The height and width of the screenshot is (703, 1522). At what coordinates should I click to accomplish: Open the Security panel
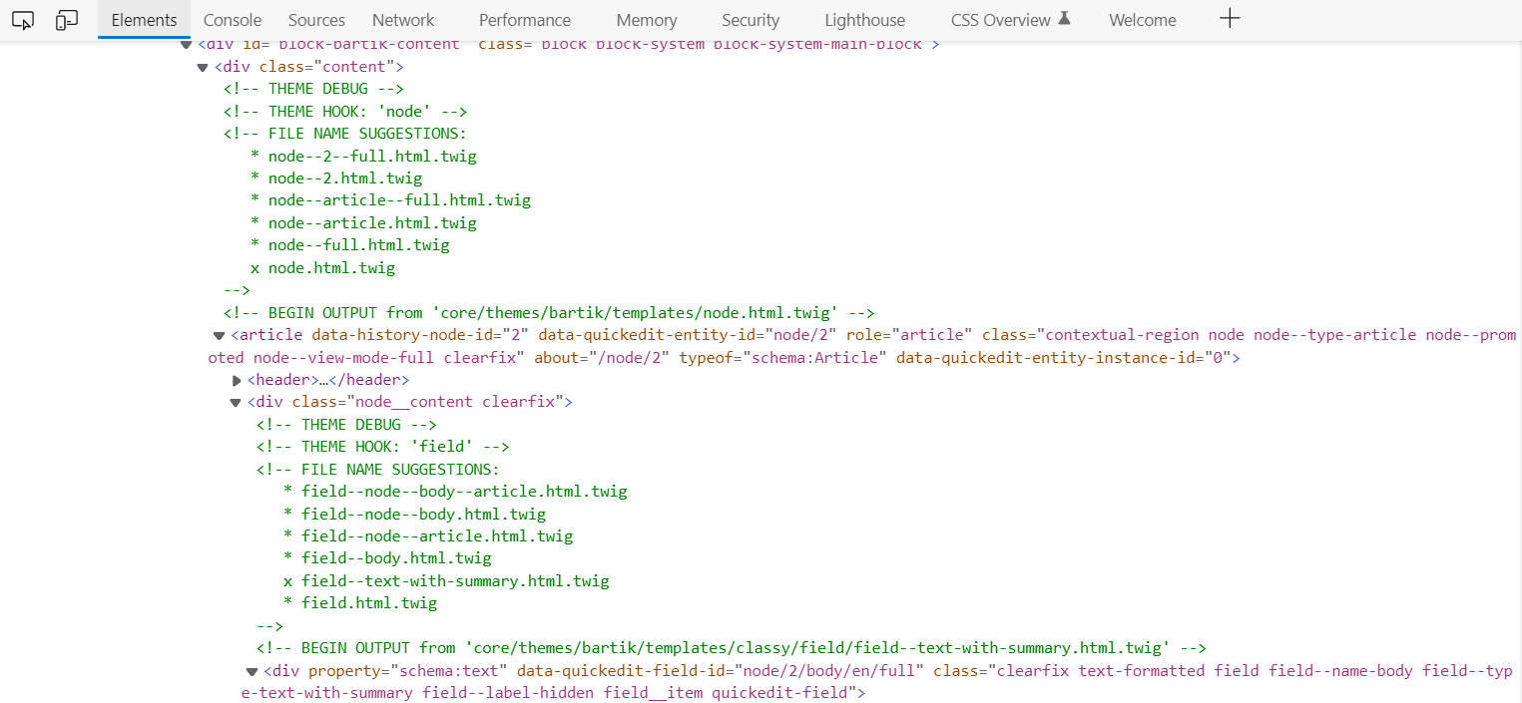click(x=750, y=19)
